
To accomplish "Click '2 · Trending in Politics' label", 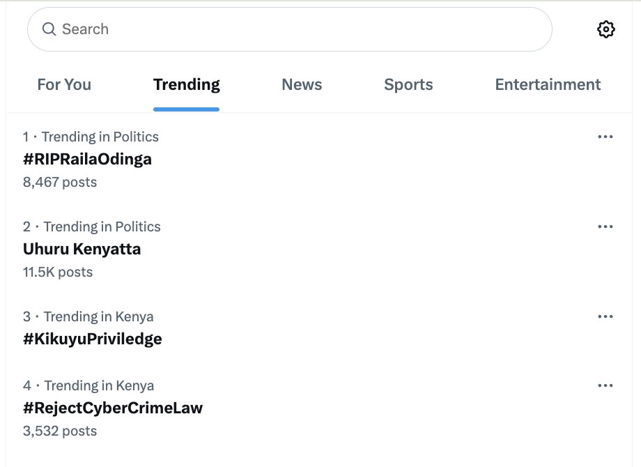I will [x=91, y=227].
